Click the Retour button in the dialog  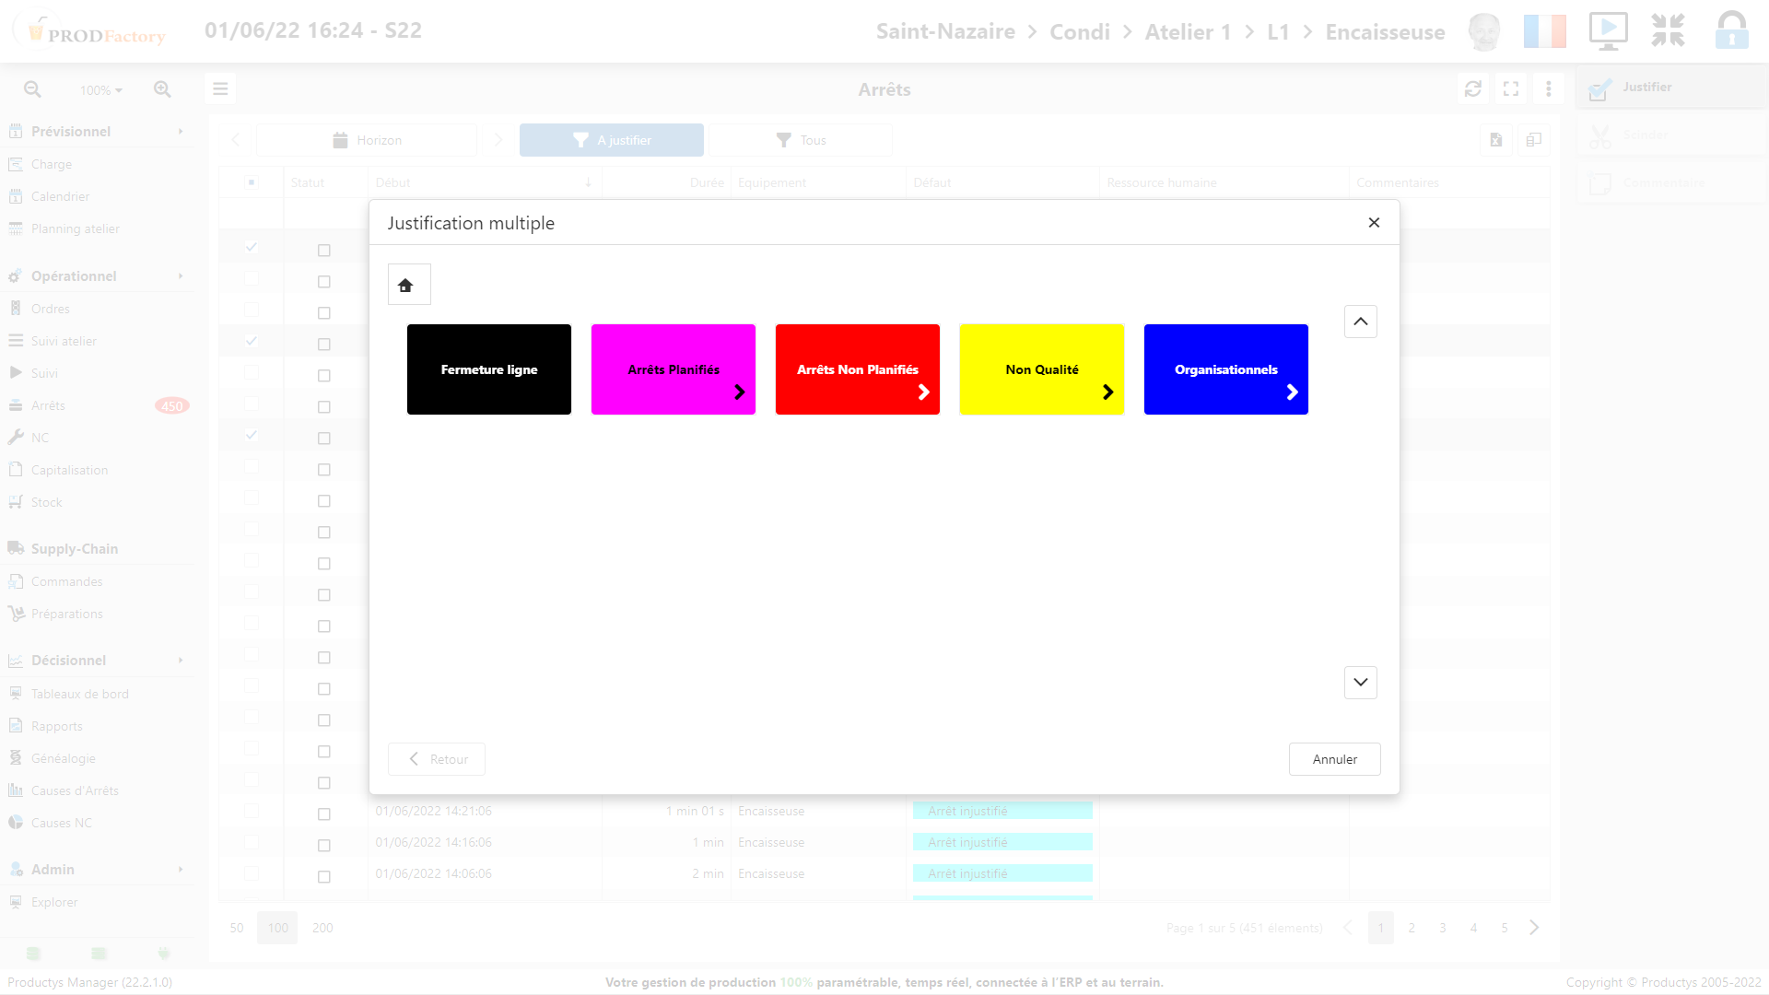[x=436, y=758]
